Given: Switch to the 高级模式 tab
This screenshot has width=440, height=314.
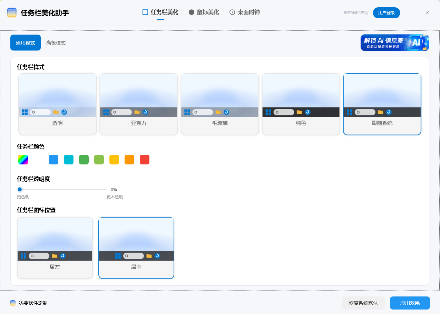Looking at the screenshot, I should click(56, 43).
